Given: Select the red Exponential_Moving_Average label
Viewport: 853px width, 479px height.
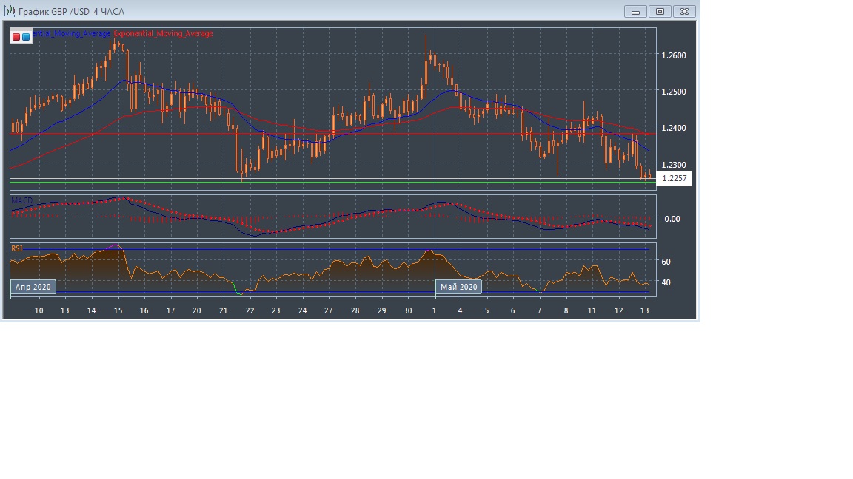Looking at the screenshot, I should 164,34.
